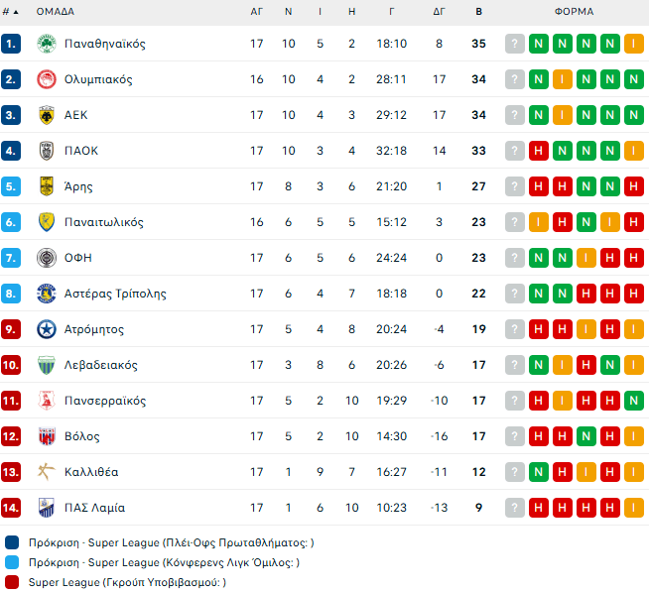Viewport: 649px width, 593px height.
Task: Sort standings by the ΑΓ matches header
Action: point(257,12)
